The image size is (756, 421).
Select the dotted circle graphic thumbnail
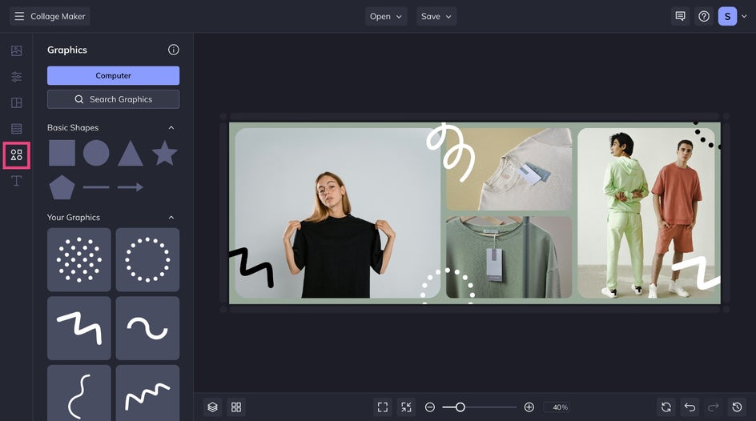[x=147, y=259]
